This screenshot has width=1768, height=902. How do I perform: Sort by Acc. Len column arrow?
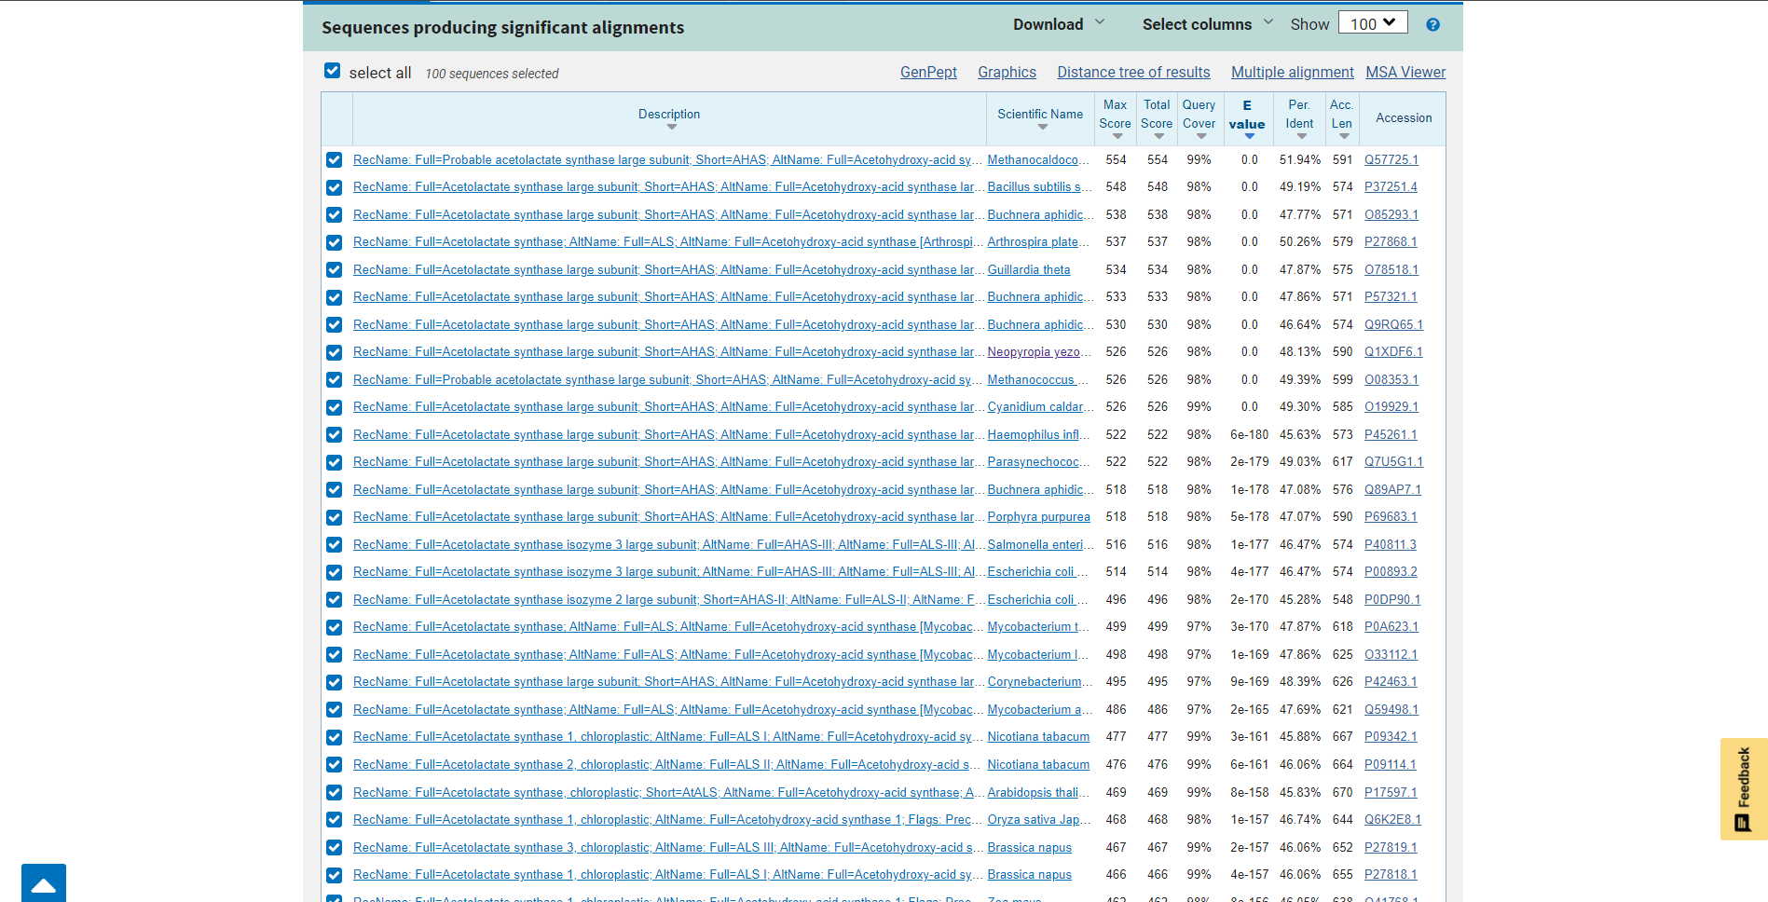pos(1343,136)
